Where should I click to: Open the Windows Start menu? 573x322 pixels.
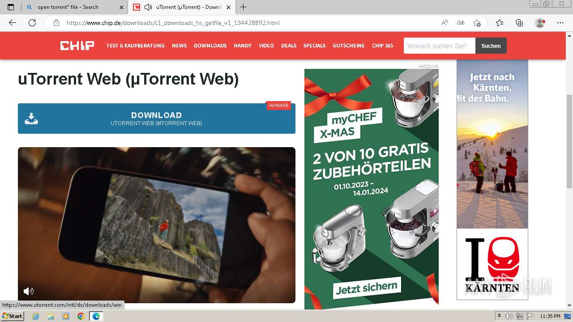pos(13,316)
